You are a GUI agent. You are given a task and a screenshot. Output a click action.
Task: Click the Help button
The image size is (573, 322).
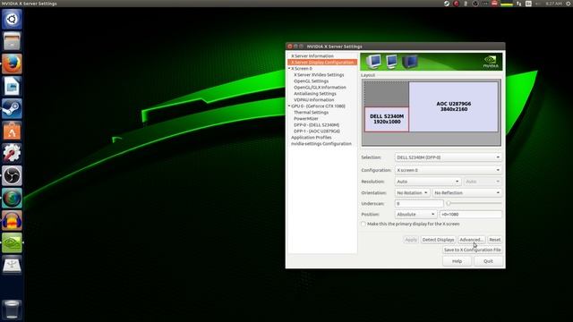(x=457, y=261)
